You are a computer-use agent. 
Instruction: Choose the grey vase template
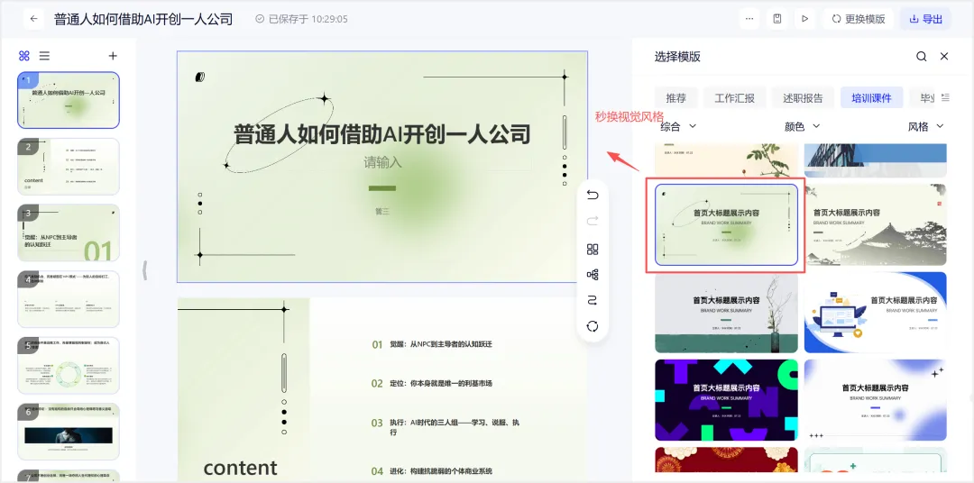[726, 313]
